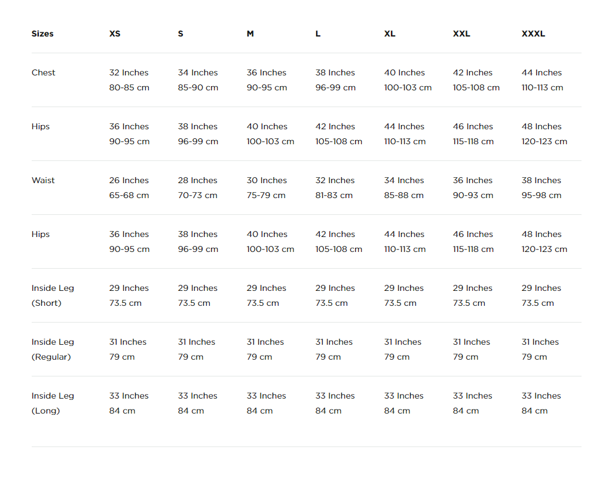The height and width of the screenshot is (477, 615).
Task: Click the Waist row label
Action: tap(43, 180)
